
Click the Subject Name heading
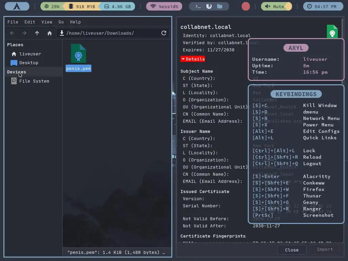pos(196,71)
